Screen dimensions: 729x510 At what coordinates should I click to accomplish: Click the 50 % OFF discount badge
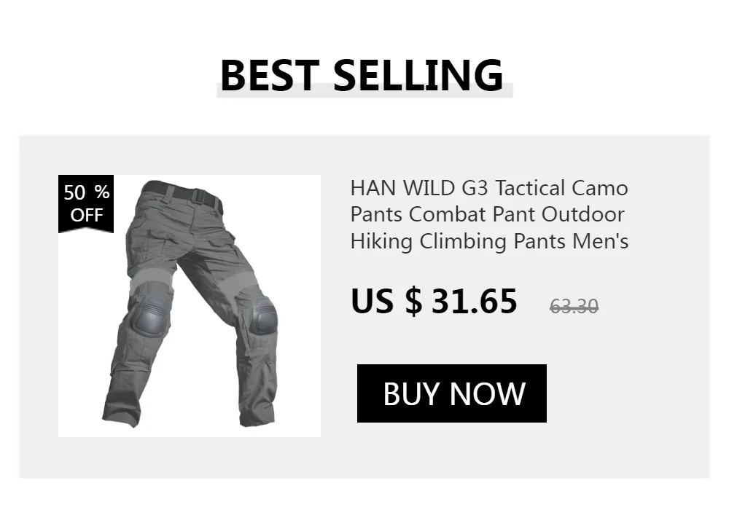tap(86, 204)
